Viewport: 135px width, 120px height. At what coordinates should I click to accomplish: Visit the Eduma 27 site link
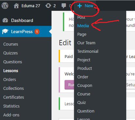click(31, 6)
